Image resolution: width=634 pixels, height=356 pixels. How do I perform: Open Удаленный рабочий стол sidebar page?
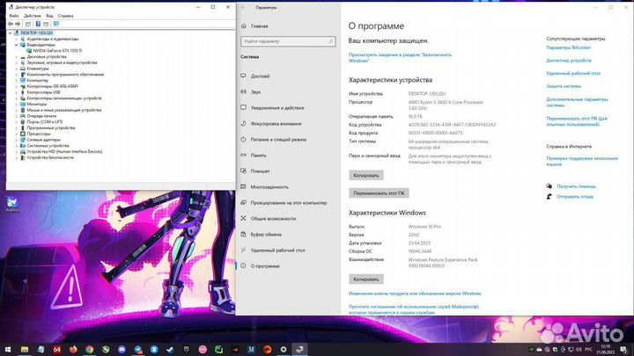(x=277, y=251)
